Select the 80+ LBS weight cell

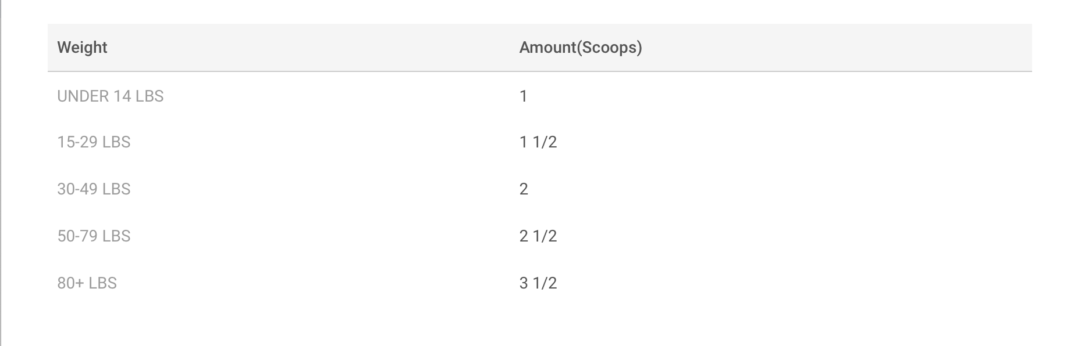(x=87, y=283)
